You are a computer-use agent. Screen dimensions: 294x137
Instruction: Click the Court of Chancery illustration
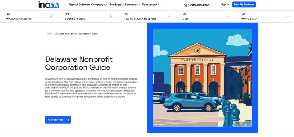point(202,78)
